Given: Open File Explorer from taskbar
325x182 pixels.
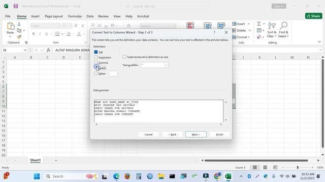Looking at the screenshot, I should coord(161,176).
